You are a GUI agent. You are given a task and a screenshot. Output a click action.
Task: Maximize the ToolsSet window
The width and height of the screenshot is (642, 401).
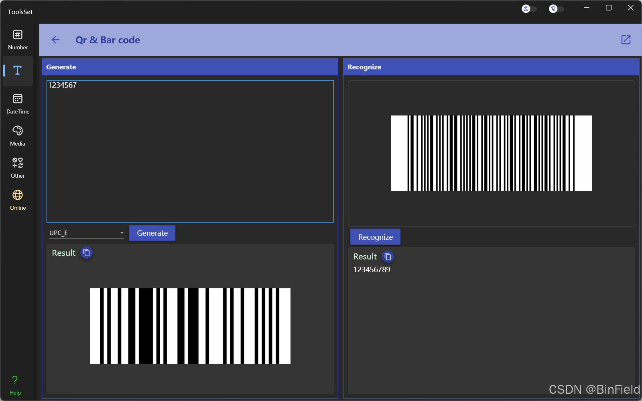point(609,8)
